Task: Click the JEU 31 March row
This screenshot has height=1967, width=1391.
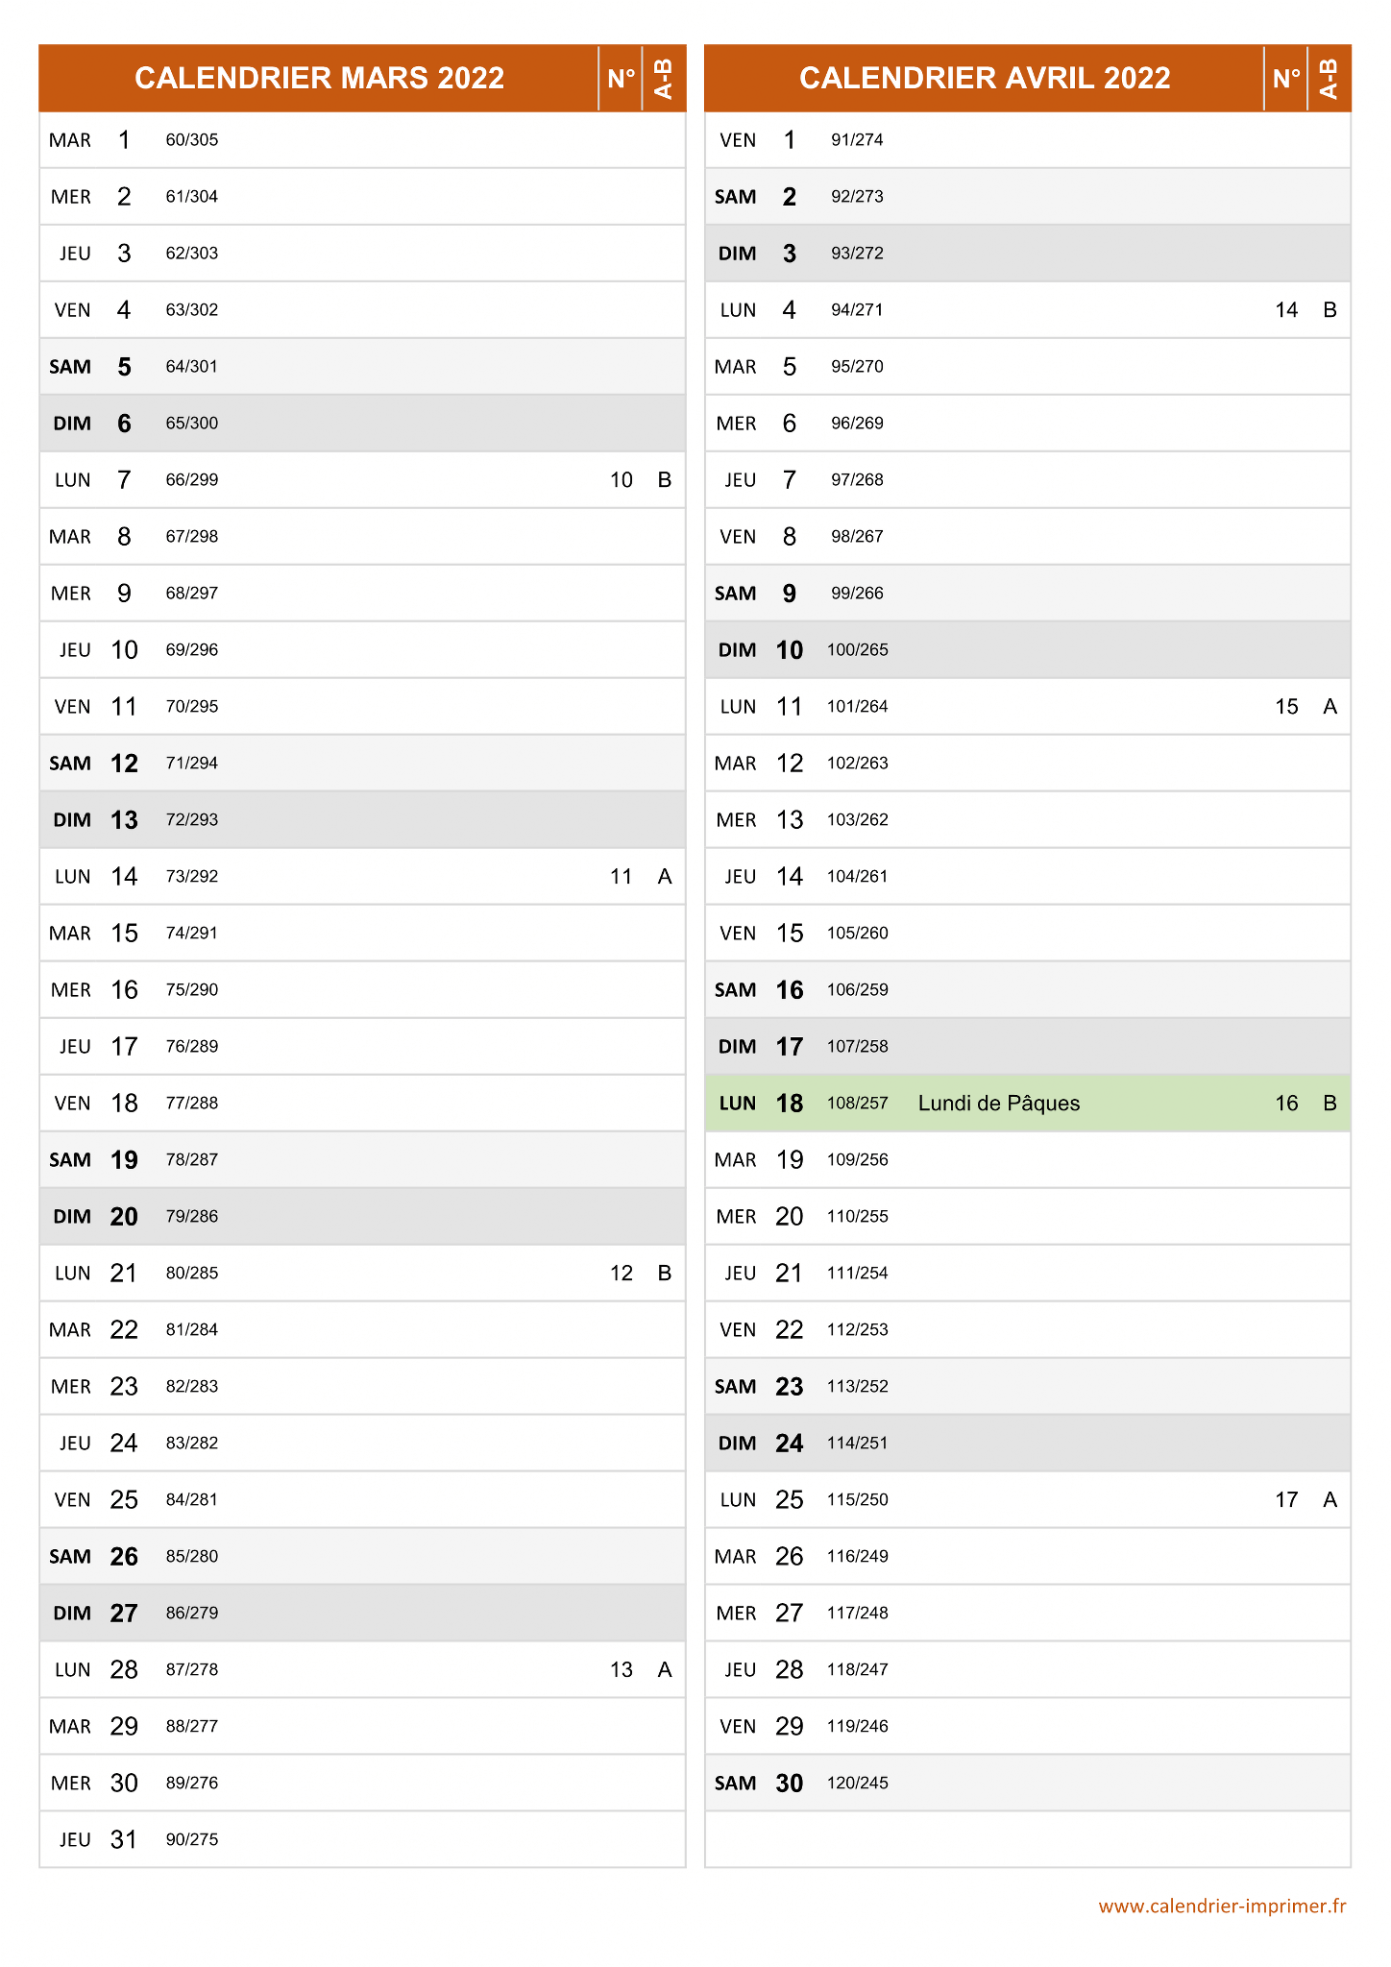Action: pos(362,1840)
